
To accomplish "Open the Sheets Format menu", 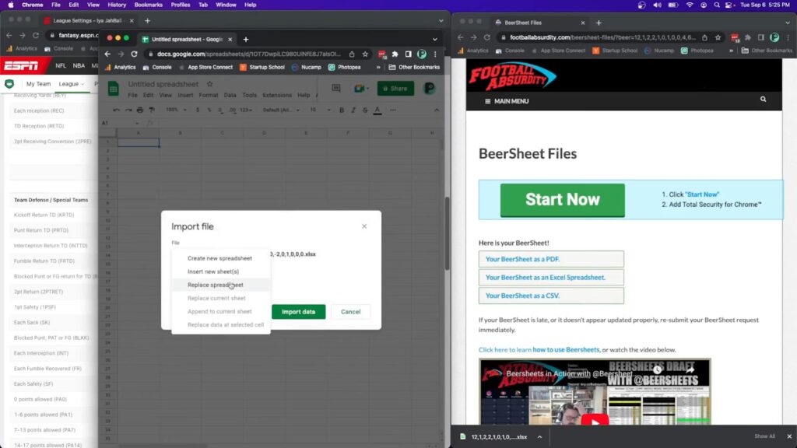I will click(x=208, y=95).
